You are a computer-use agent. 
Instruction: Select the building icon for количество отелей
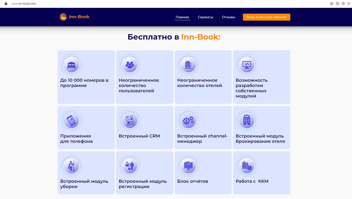click(x=188, y=65)
